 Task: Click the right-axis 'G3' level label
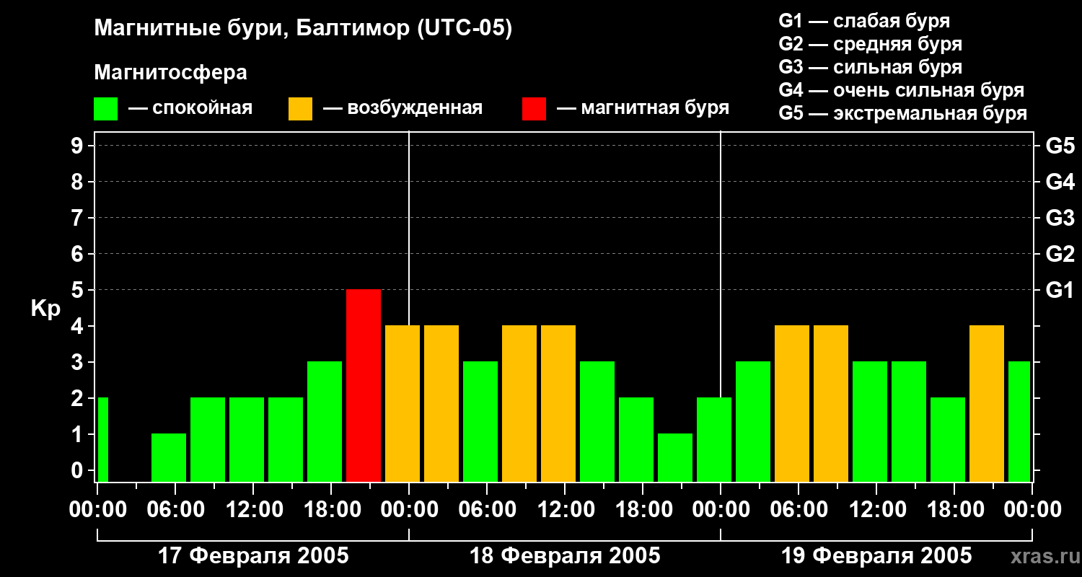click(1060, 218)
